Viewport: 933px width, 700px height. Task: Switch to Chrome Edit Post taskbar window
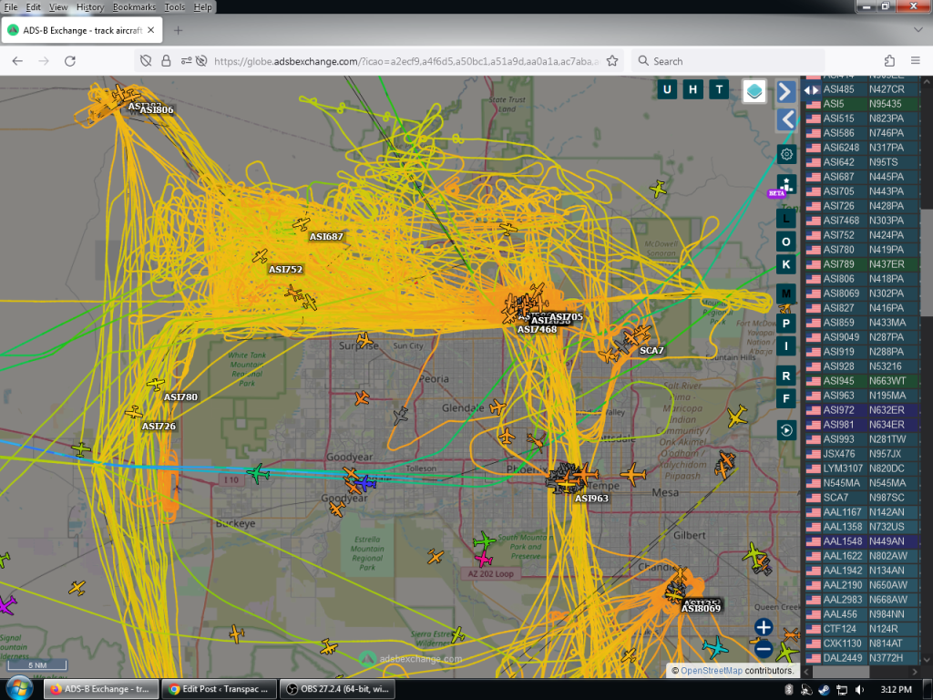[219, 689]
